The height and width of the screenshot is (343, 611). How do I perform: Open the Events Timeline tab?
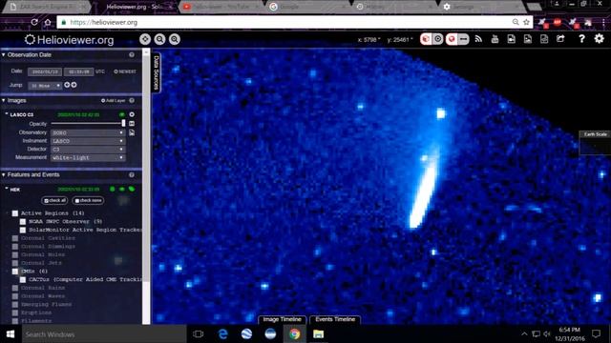pyautogui.click(x=335, y=319)
